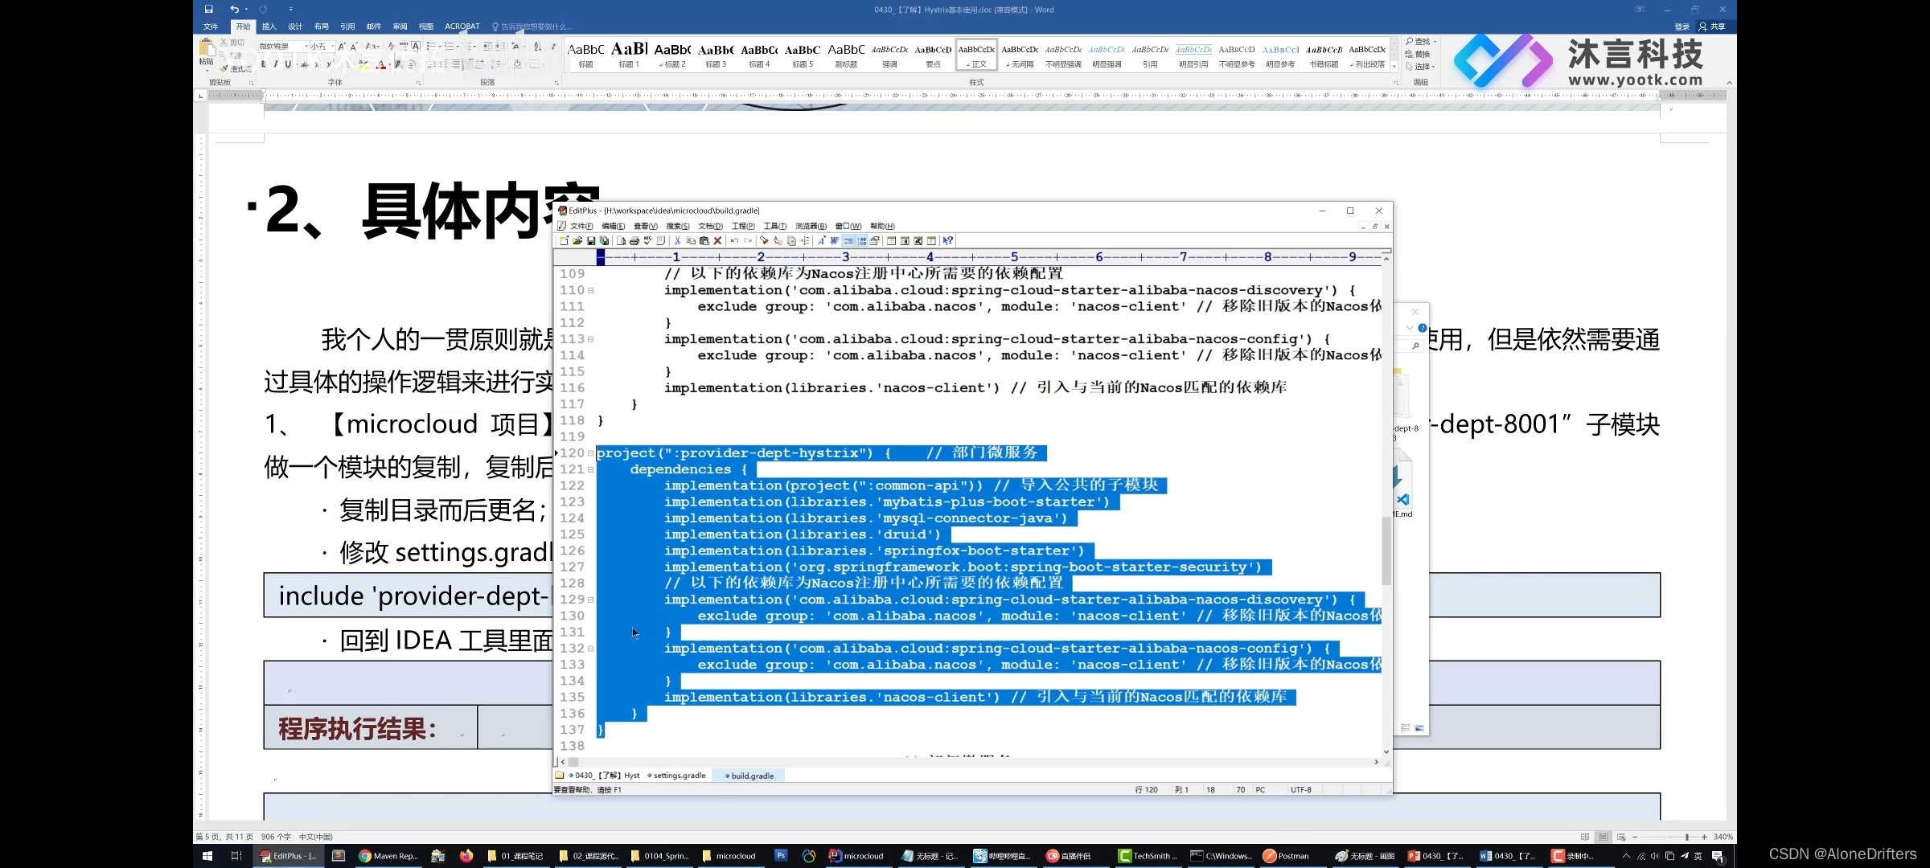Click Word Undo arrow in quick access bar
This screenshot has width=1930, height=868.
234,9
